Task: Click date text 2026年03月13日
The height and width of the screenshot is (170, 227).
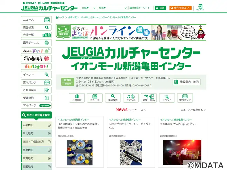Action: pyautogui.click(x=168, y=136)
